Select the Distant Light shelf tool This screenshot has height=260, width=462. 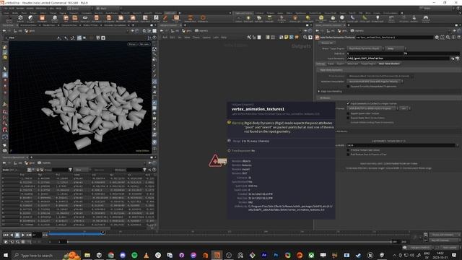(x=308, y=19)
